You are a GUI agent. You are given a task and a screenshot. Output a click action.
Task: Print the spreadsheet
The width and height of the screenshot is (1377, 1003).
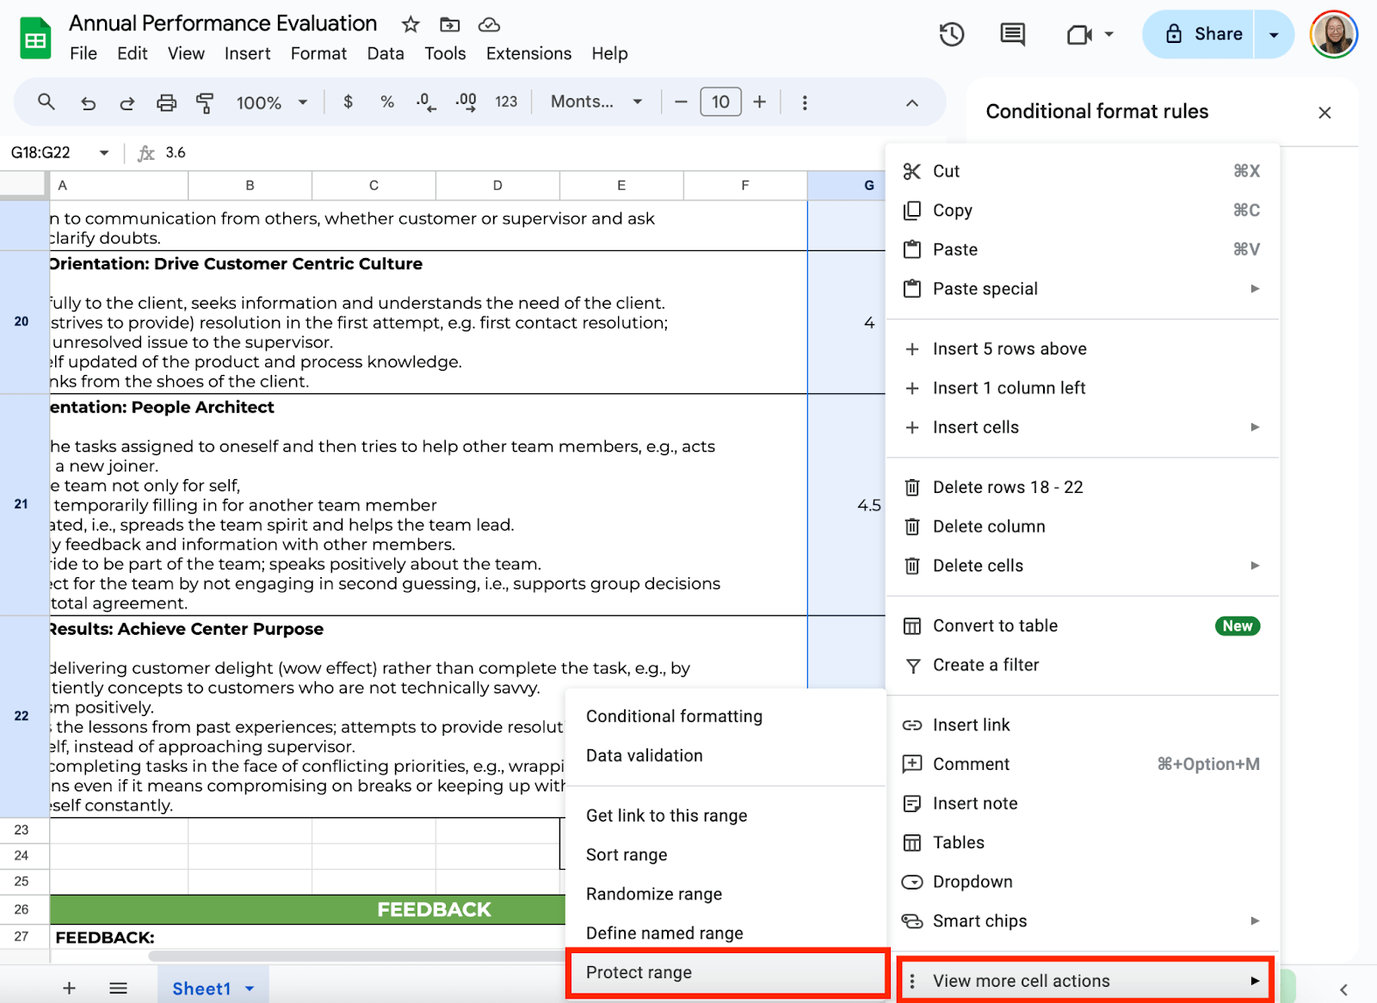coord(166,103)
